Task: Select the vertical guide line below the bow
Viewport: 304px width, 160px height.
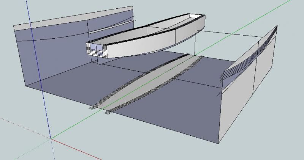Action: (x=195, y=44)
